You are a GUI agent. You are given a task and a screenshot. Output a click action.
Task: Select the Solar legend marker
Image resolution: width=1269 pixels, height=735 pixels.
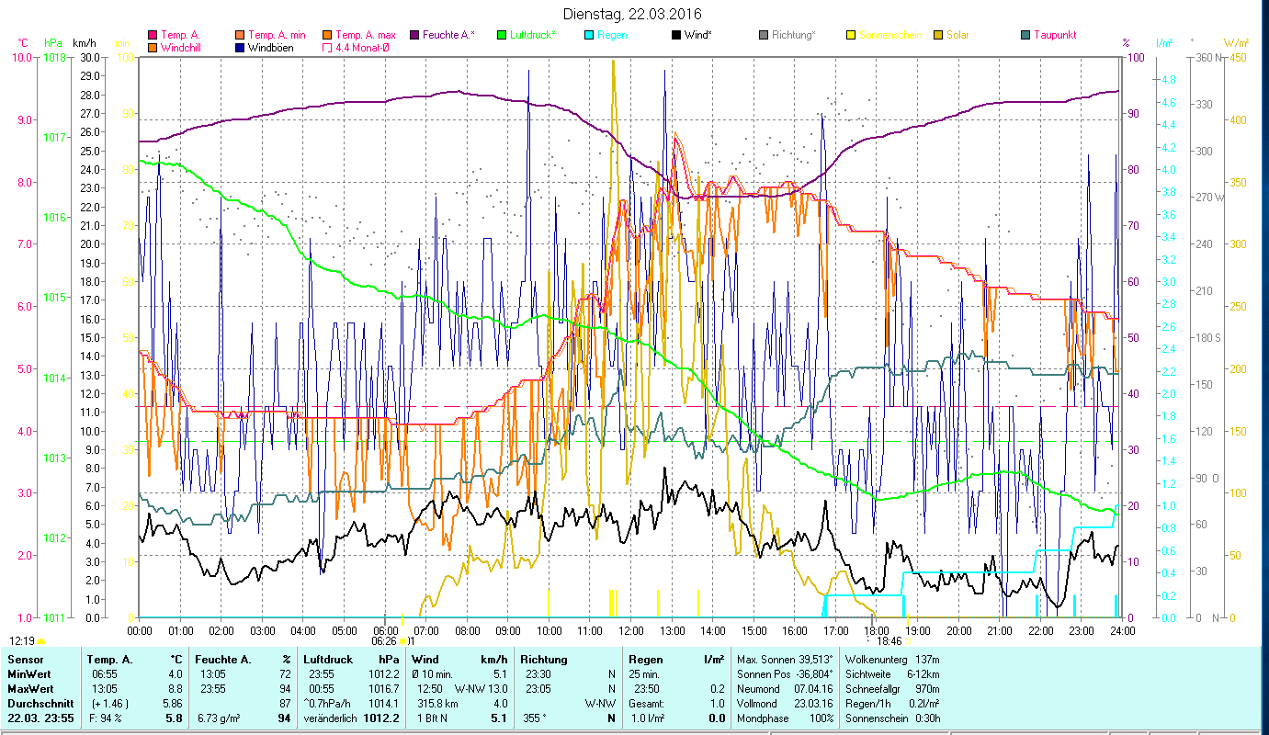click(939, 35)
